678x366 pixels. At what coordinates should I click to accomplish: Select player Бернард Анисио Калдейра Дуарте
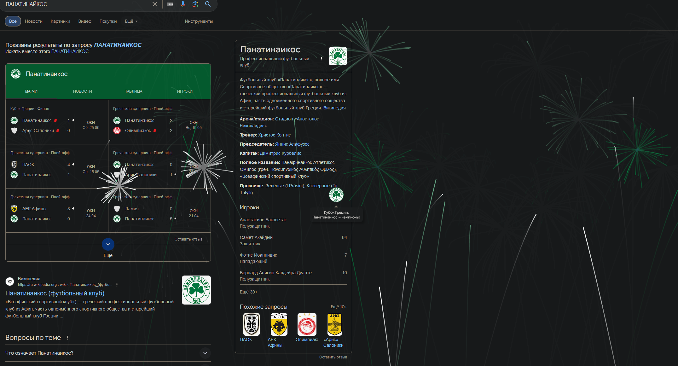tap(293, 276)
